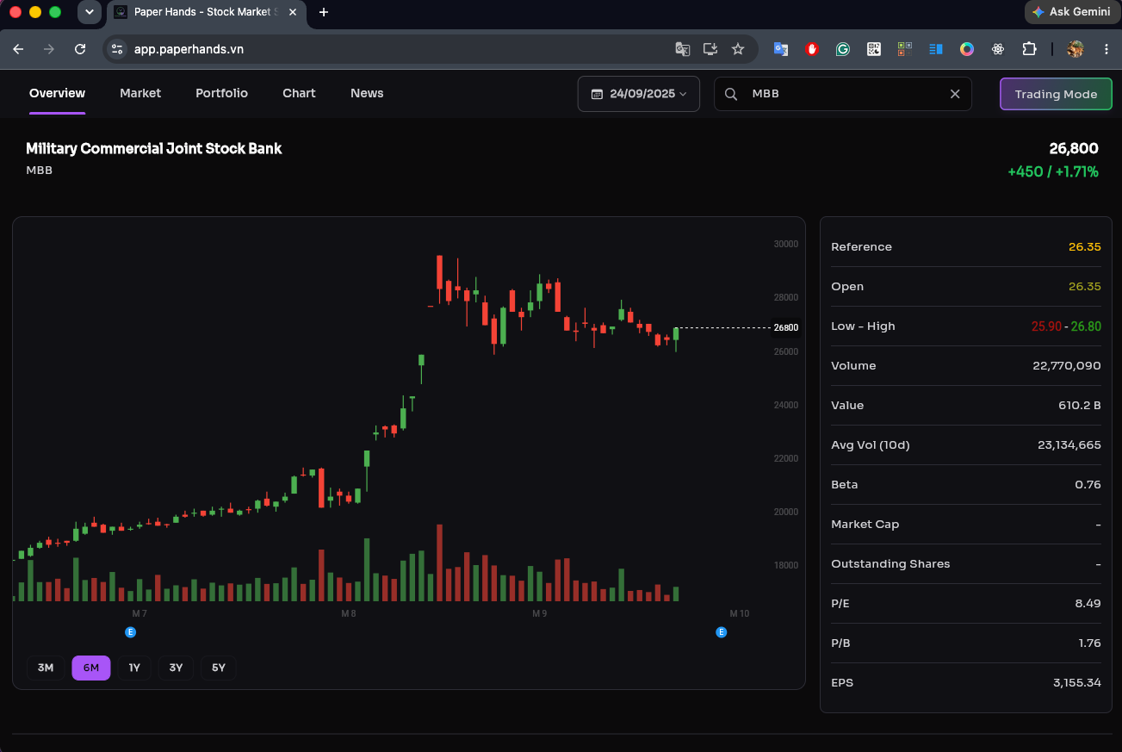This screenshot has width=1122, height=752.
Task: Switch to the Overview tab
Action: [57, 93]
